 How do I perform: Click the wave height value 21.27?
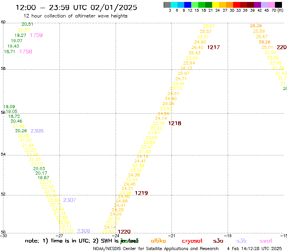pos(24,30)
